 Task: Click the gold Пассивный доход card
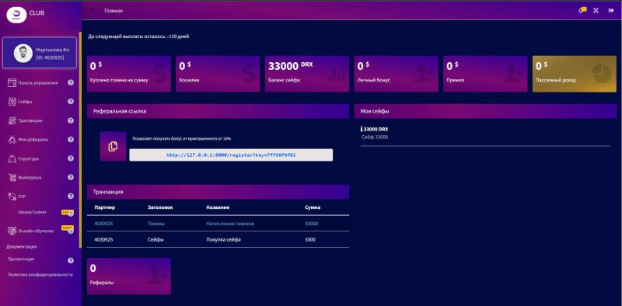pyautogui.click(x=575, y=74)
